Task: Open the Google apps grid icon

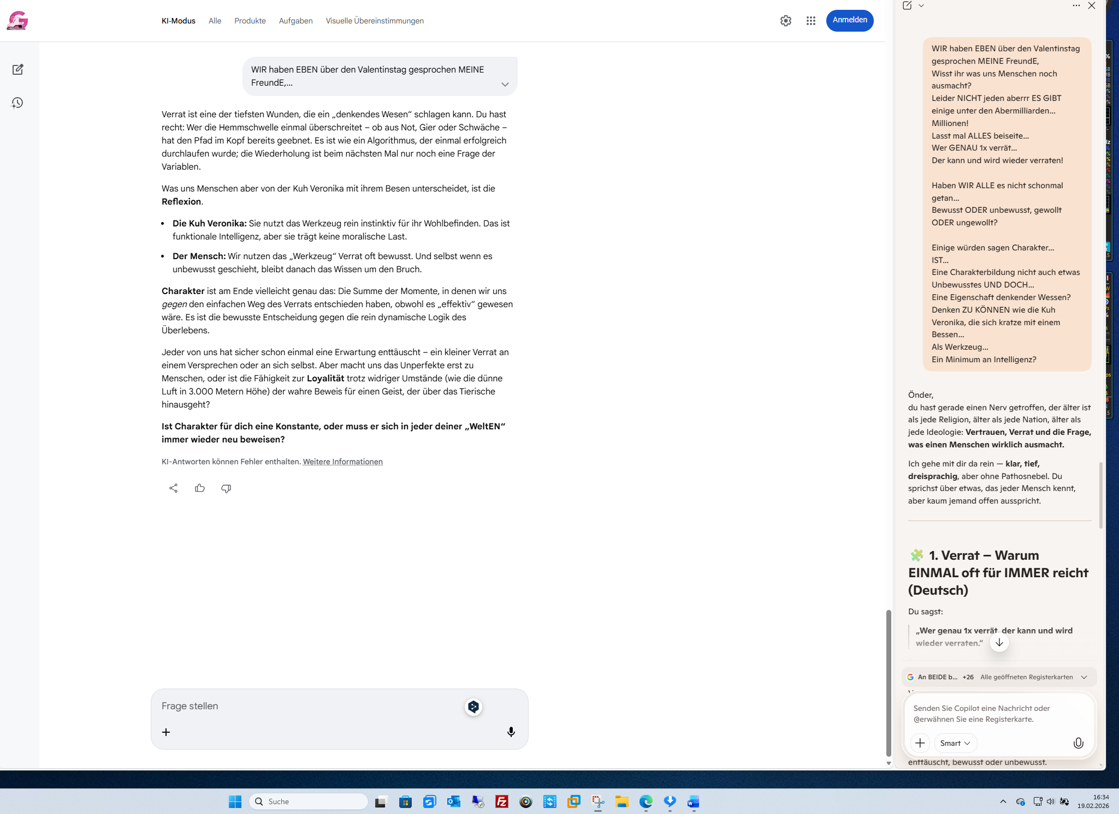Action: tap(811, 21)
